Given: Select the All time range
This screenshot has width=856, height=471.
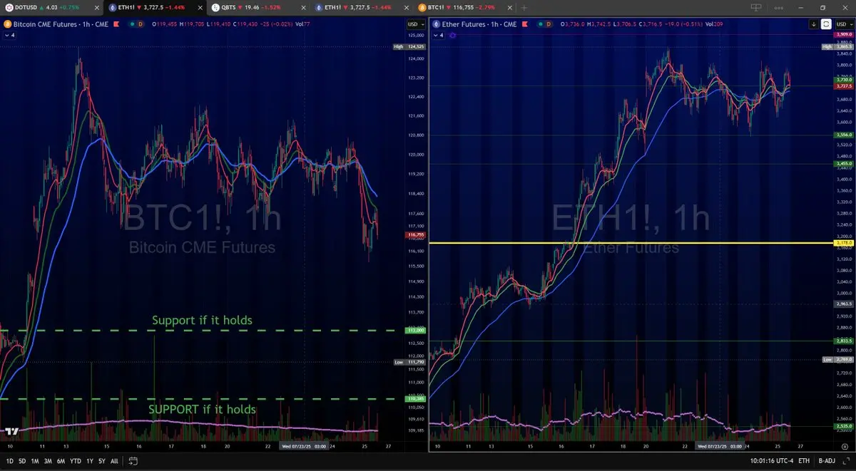Looking at the screenshot, I should click(114, 461).
